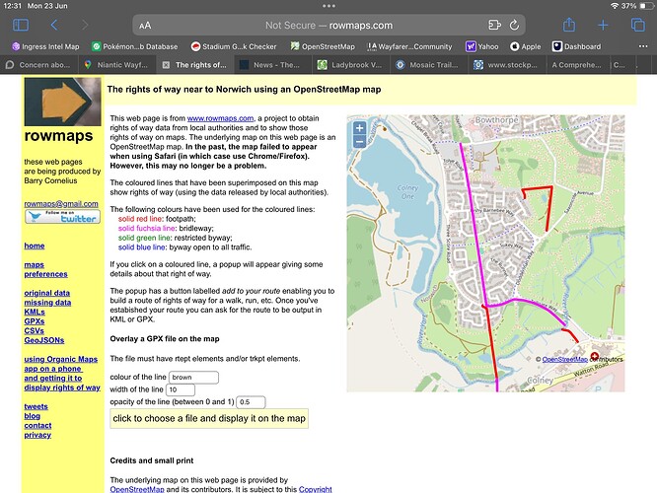Open Pokémon Database bookmark
657x493 pixels.
[135, 46]
